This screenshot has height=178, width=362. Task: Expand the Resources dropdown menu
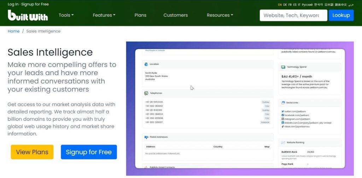(x=220, y=15)
